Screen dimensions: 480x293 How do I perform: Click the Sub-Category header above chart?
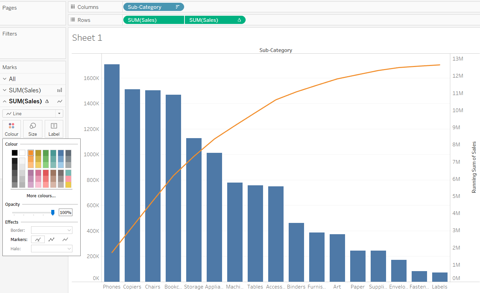click(276, 50)
